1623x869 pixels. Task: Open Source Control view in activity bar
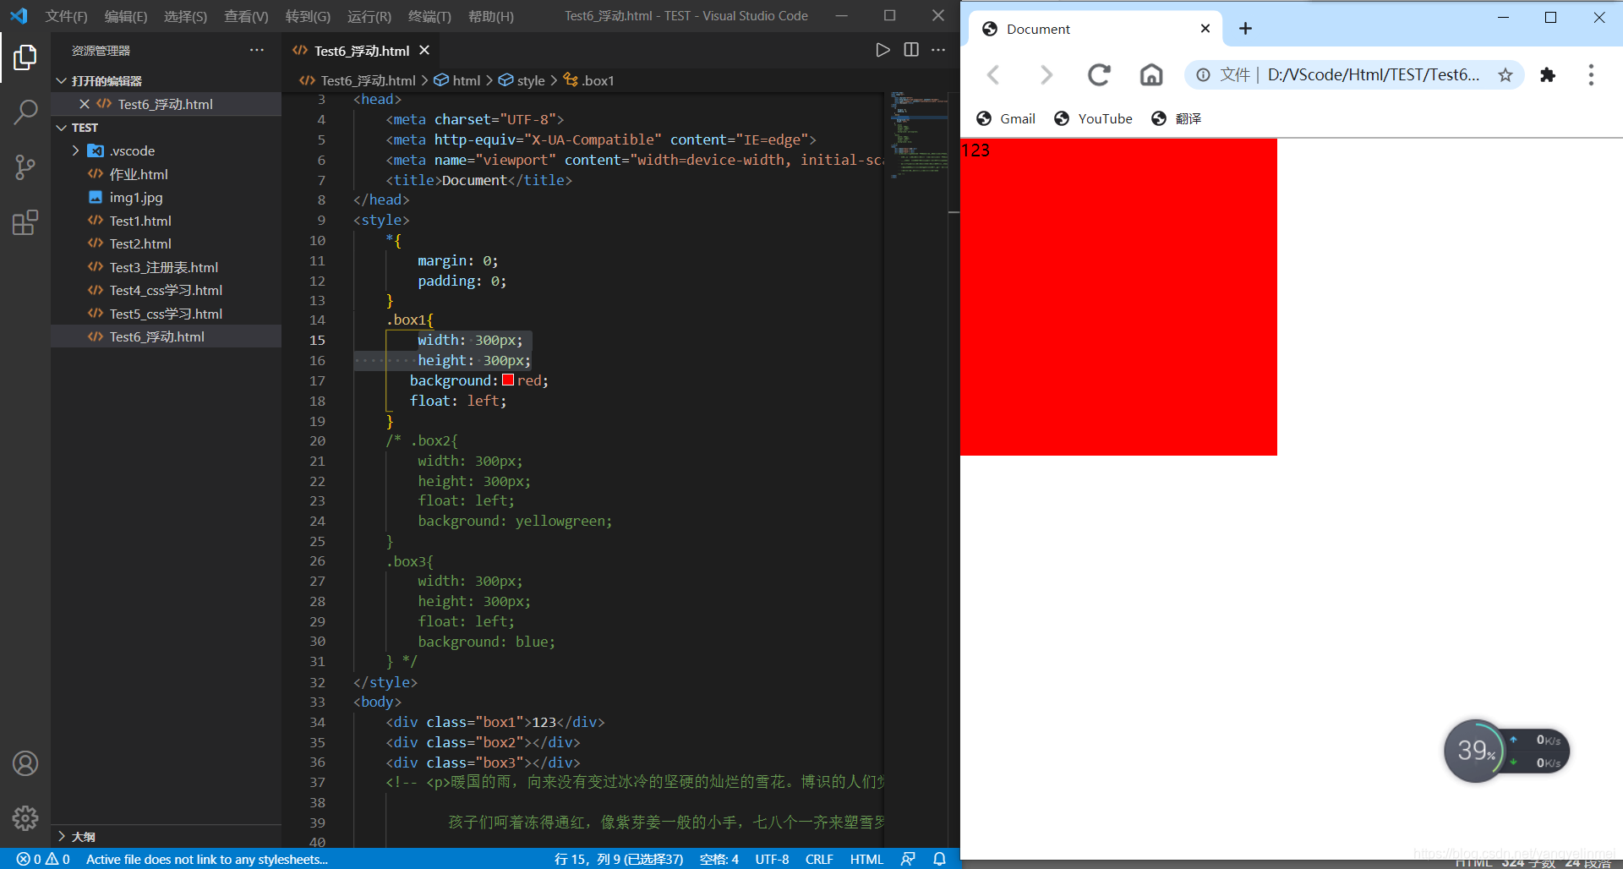25,167
